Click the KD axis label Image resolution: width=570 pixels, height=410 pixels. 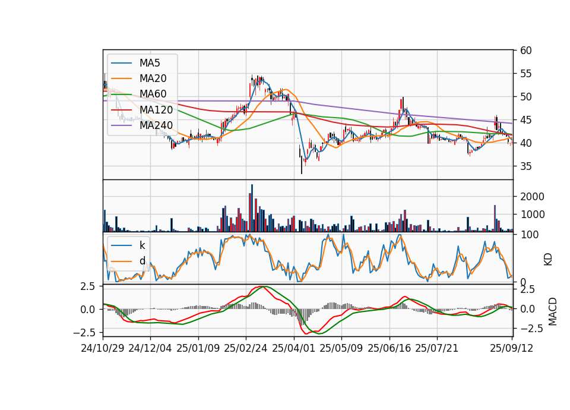pos(548,260)
